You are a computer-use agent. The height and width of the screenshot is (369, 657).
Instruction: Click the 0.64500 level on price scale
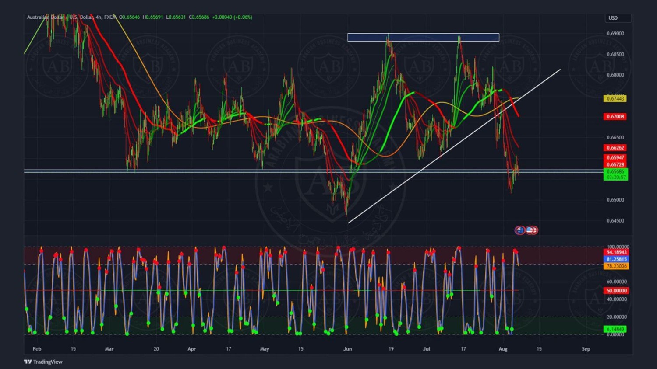pos(615,221)
